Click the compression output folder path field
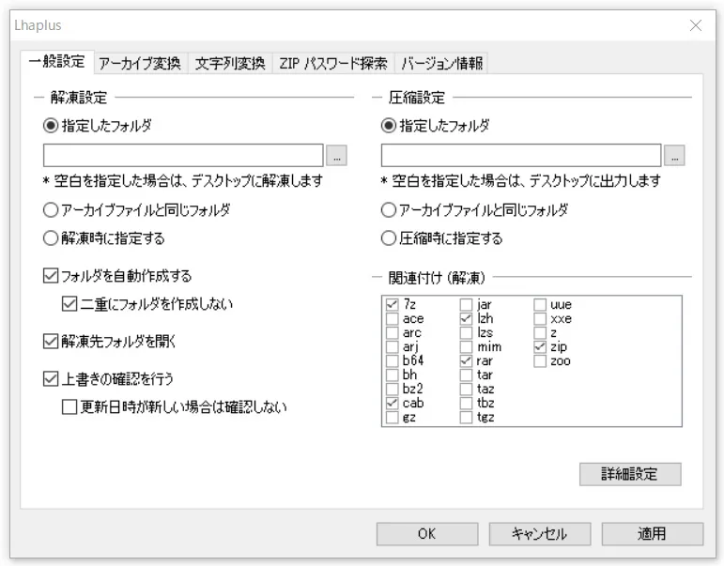The width and height of the screenshot is (724, 566). [521, 155]
